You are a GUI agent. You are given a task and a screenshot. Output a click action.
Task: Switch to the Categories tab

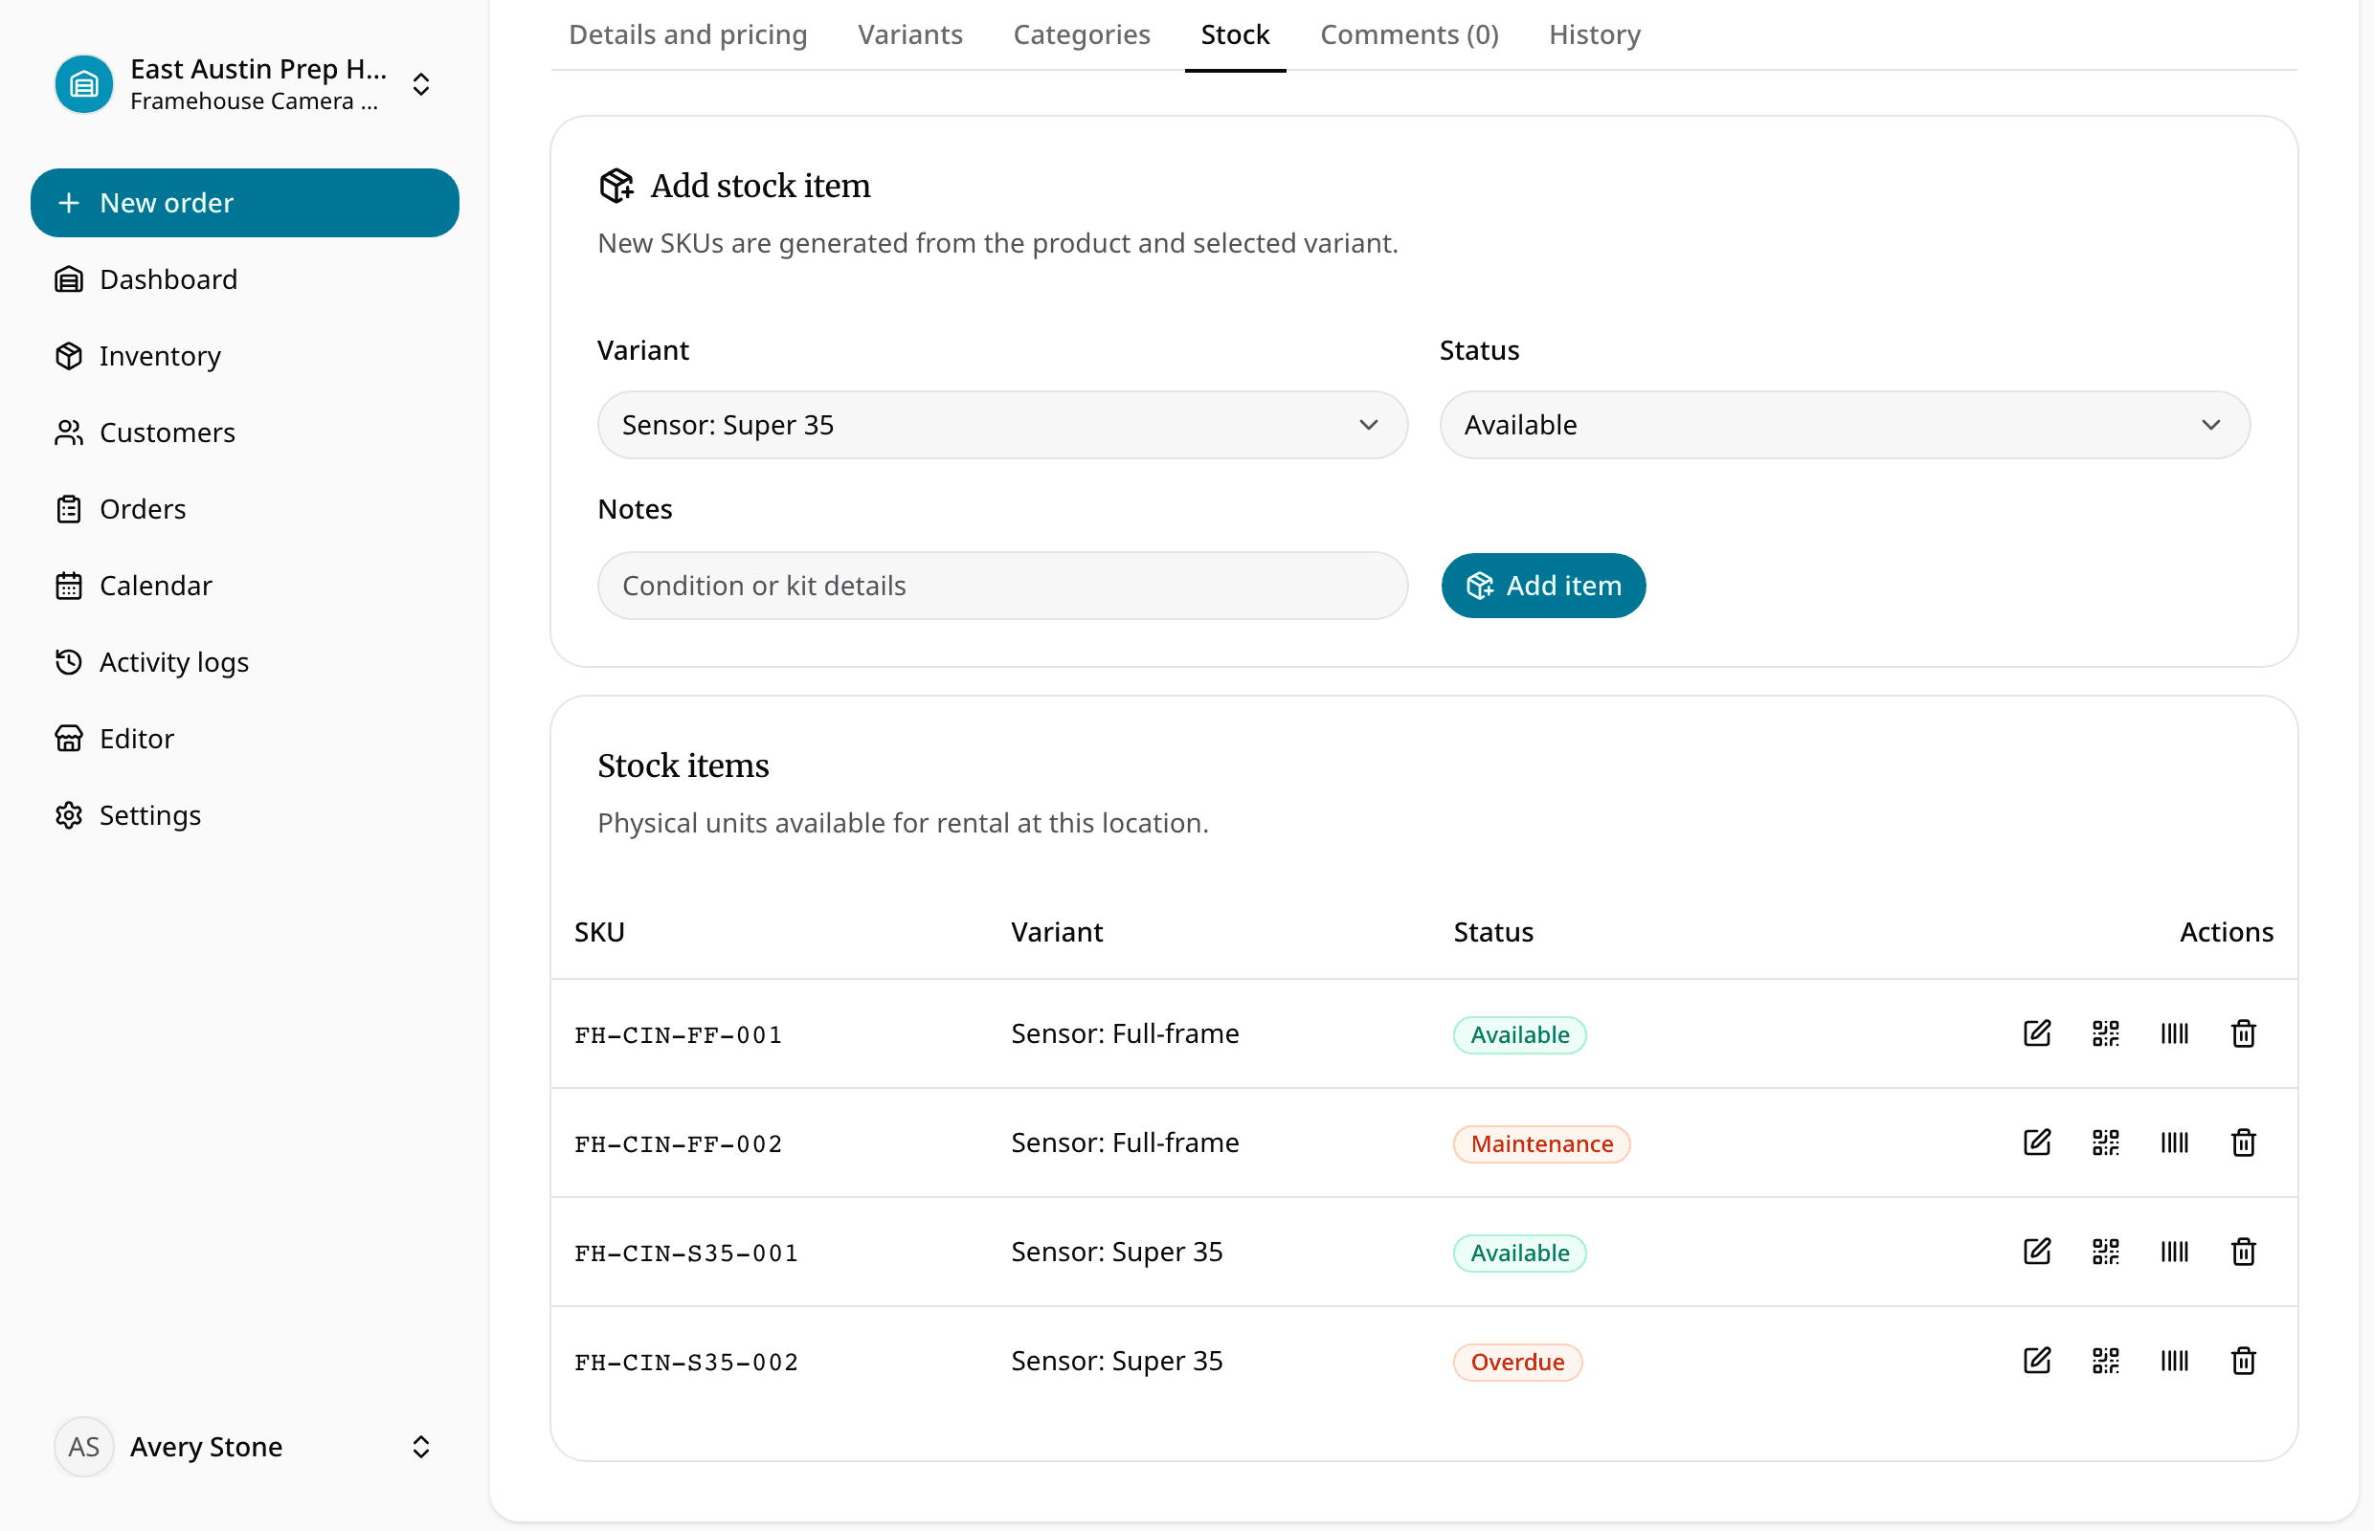[1081, 34]
